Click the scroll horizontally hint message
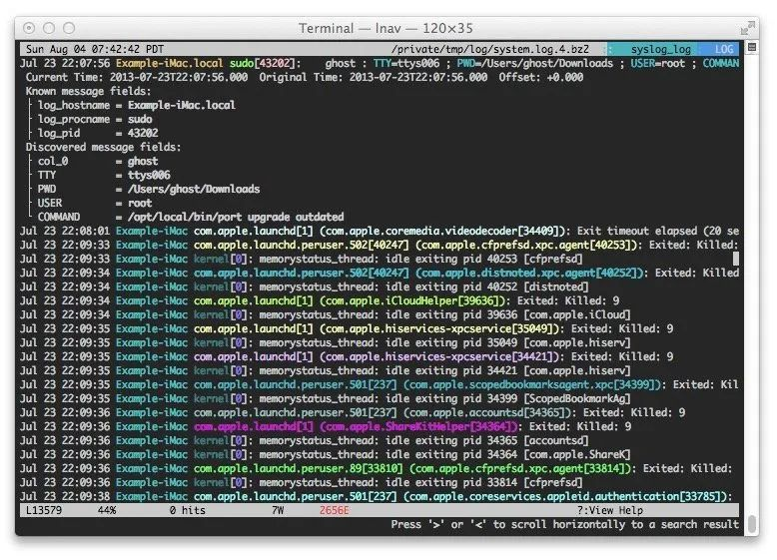Image resolution: width=777 pixels, height=560 pixels. tap(564, 524)
